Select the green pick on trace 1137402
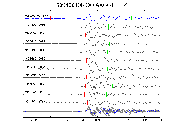The image size is (177, 132). 108,27
